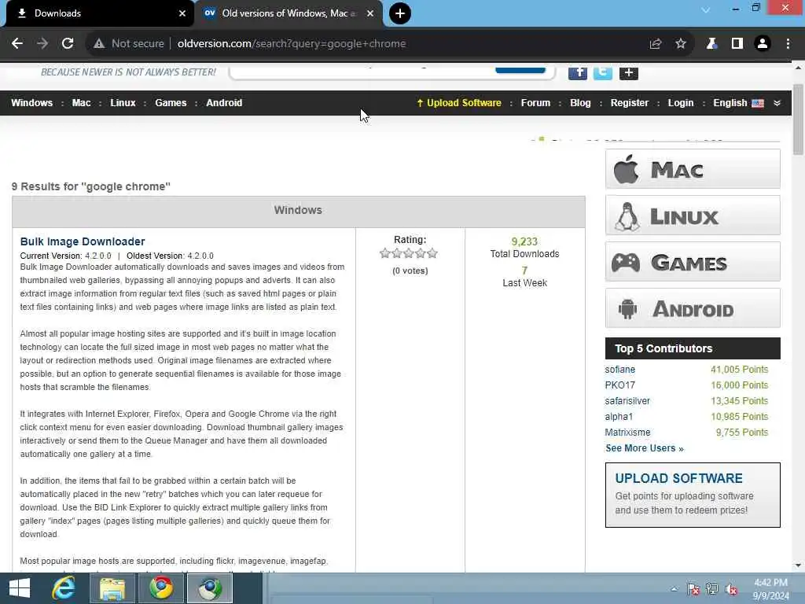Open contributor safarisilver profile
805x604 pixels.
[627, 401]
